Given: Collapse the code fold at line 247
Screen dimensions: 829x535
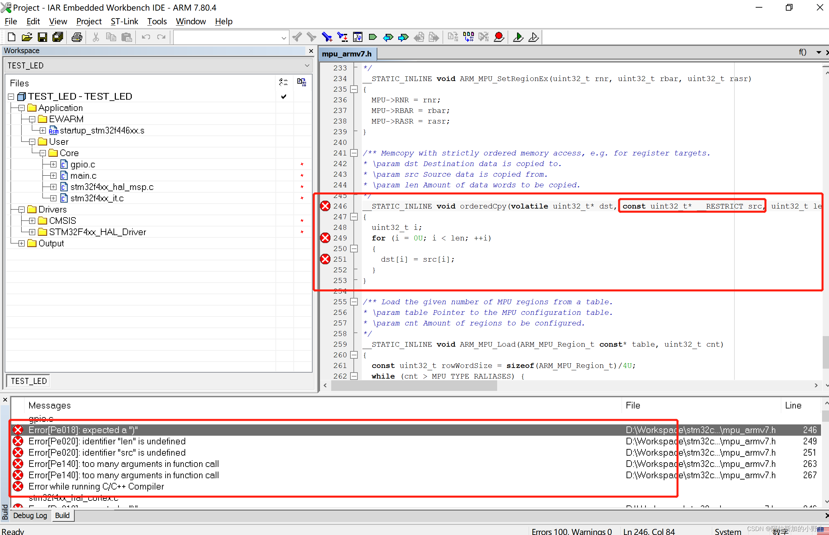Looking at the screenshot, I should coord(354,217).
